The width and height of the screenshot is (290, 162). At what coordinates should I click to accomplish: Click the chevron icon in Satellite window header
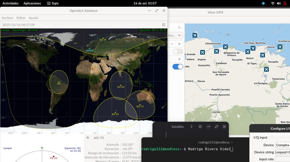tap(191, 127)
